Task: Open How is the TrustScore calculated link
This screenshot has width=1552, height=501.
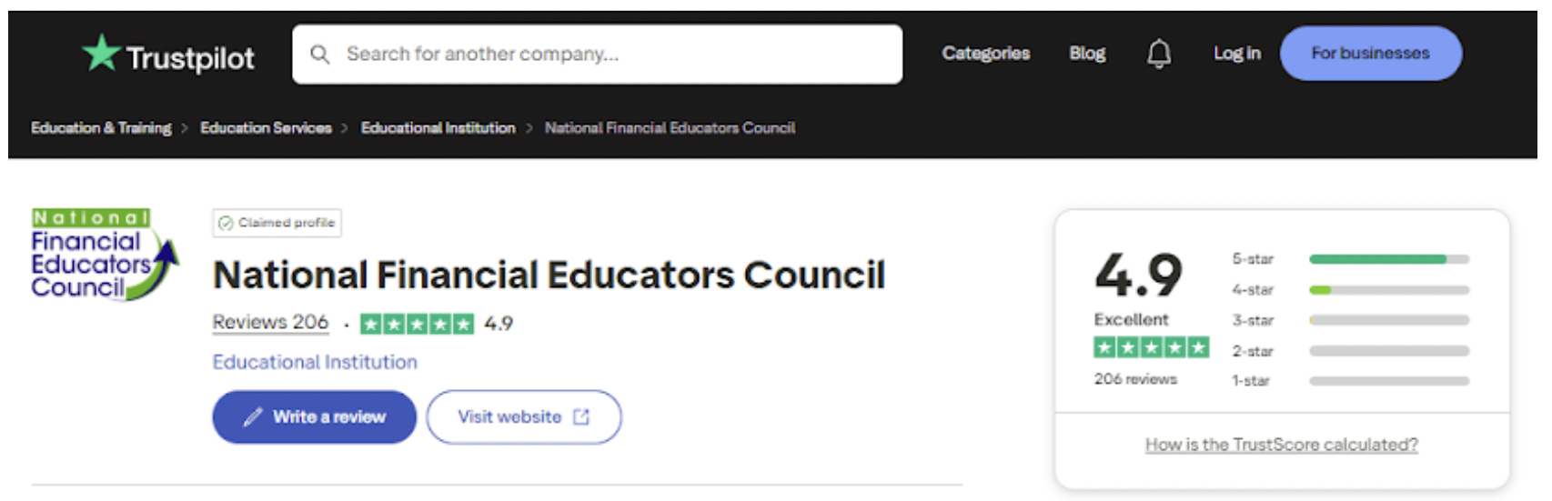Action: pyautogui.click(x=1281, y=445)
